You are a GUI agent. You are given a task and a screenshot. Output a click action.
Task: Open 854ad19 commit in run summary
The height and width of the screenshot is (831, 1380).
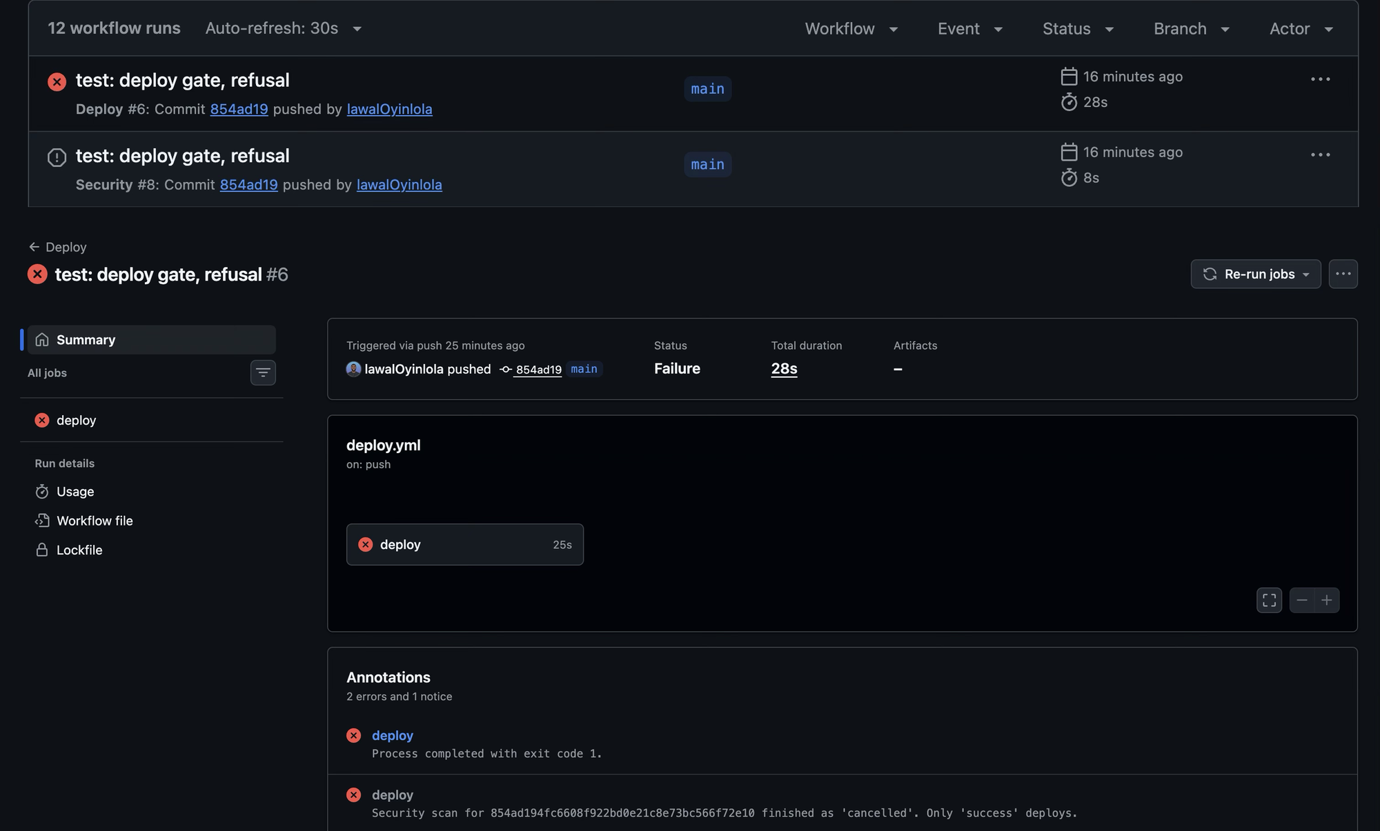pos(538,370)
